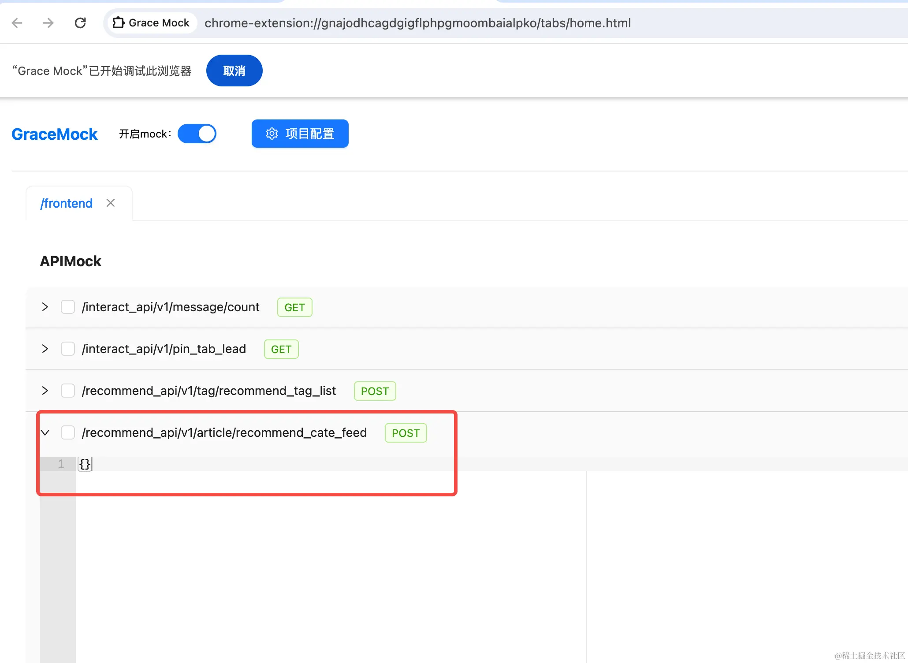Expand the recommend_tag_list row

[x=45, y=391]
